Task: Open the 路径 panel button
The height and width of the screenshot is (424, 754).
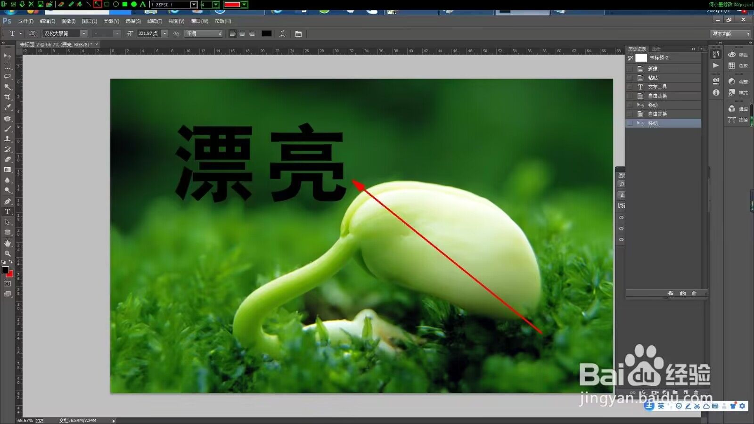Action: [x=738, y=120]
